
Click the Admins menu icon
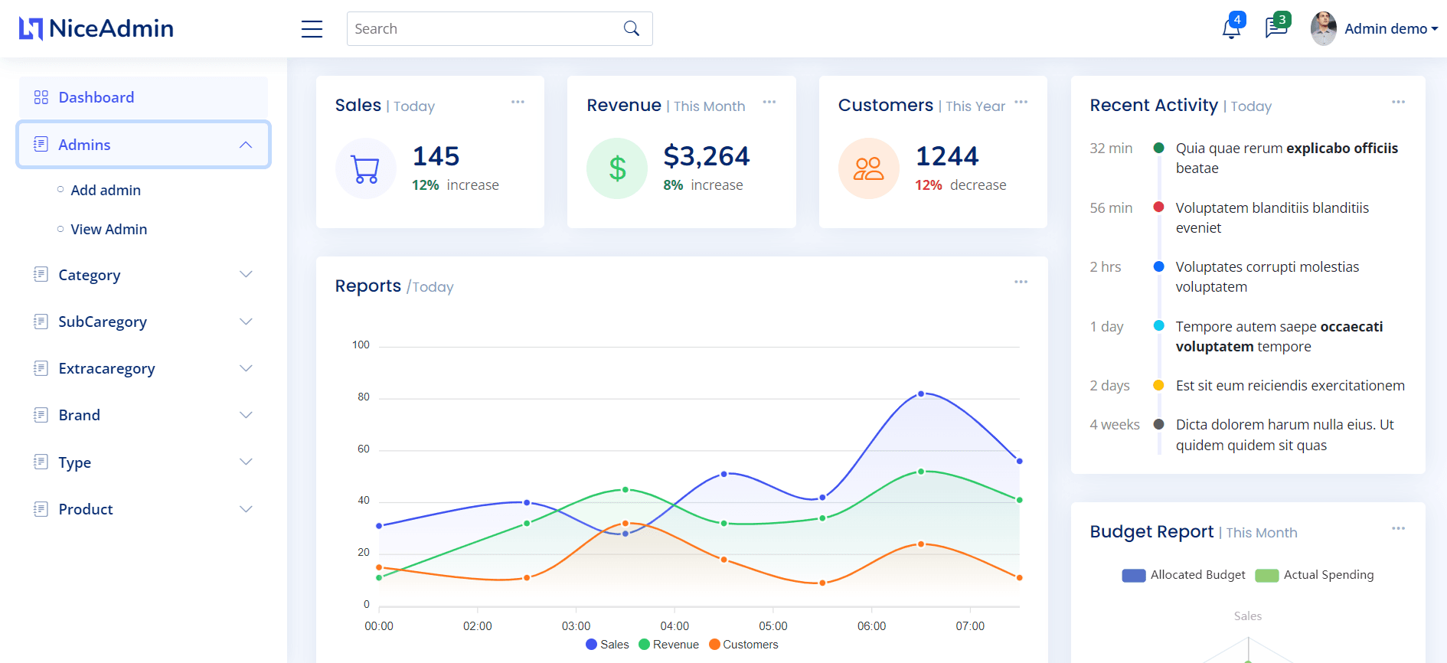point(41,144)
